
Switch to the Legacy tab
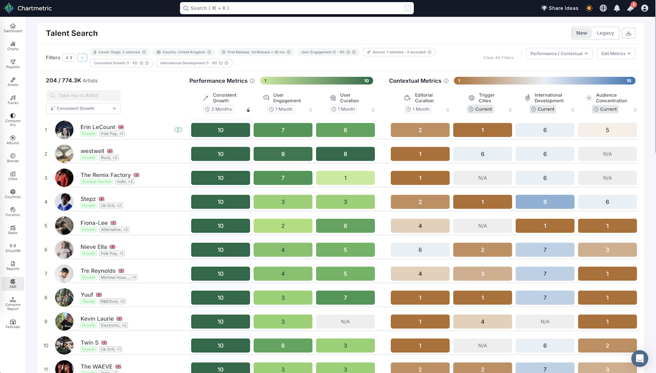(605, 33)
